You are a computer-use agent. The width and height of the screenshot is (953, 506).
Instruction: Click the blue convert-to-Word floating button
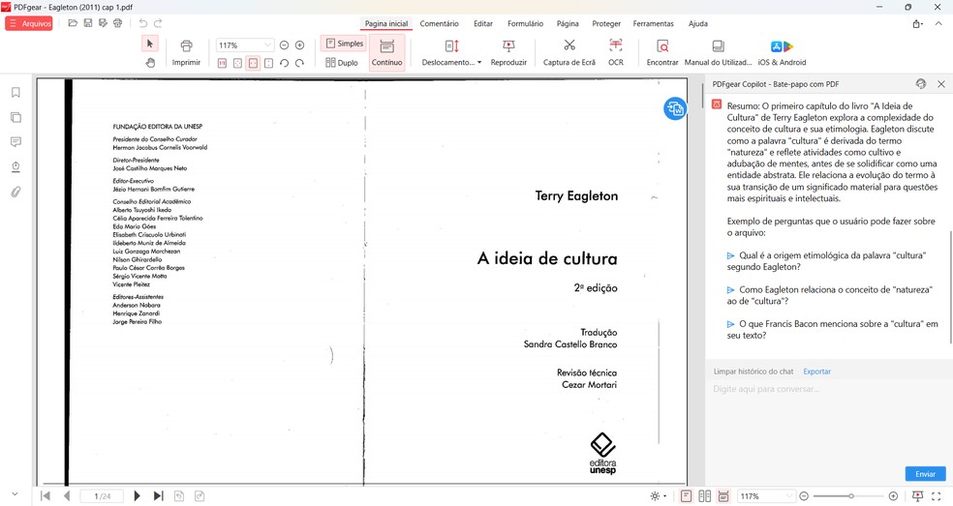pos(675,108)
